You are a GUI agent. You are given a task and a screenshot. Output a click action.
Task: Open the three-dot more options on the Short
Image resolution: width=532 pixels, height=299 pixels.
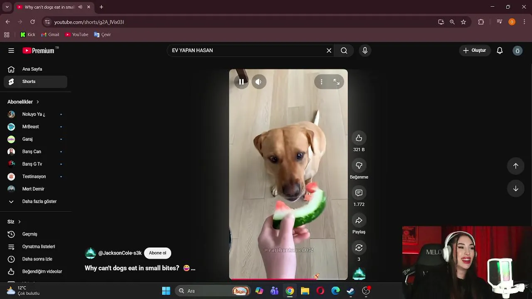tap(321, 82)
